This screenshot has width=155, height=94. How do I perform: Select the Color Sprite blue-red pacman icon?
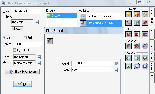click(145, 34)
